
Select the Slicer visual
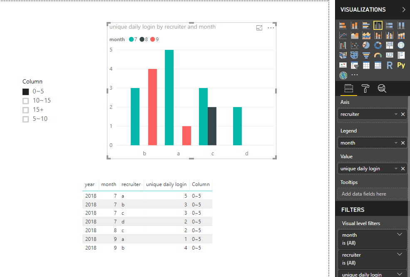355,65
